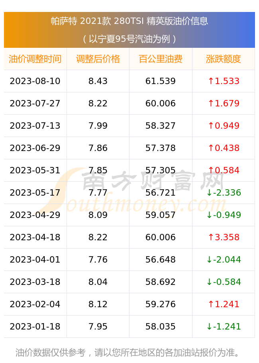Click the green down arrow beside -2.336
259x363 pixels.
coord(209,192)
